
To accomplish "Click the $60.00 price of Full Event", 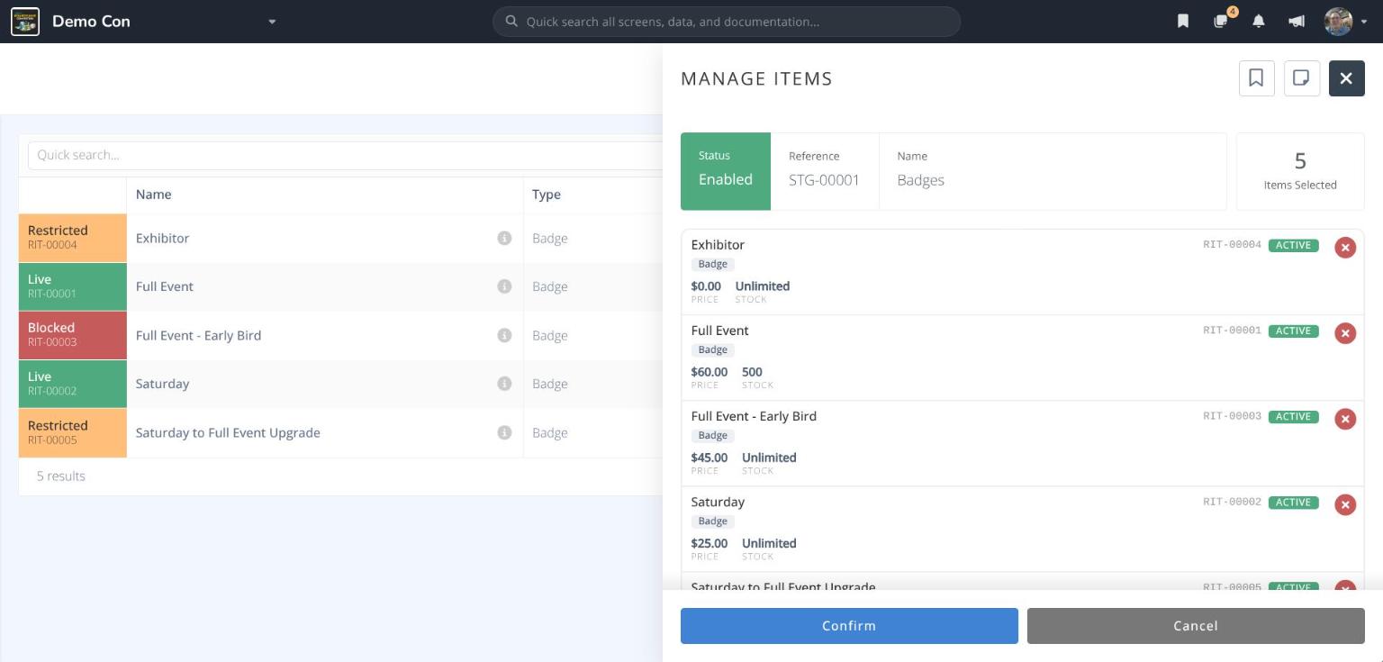I will [710, 372].
